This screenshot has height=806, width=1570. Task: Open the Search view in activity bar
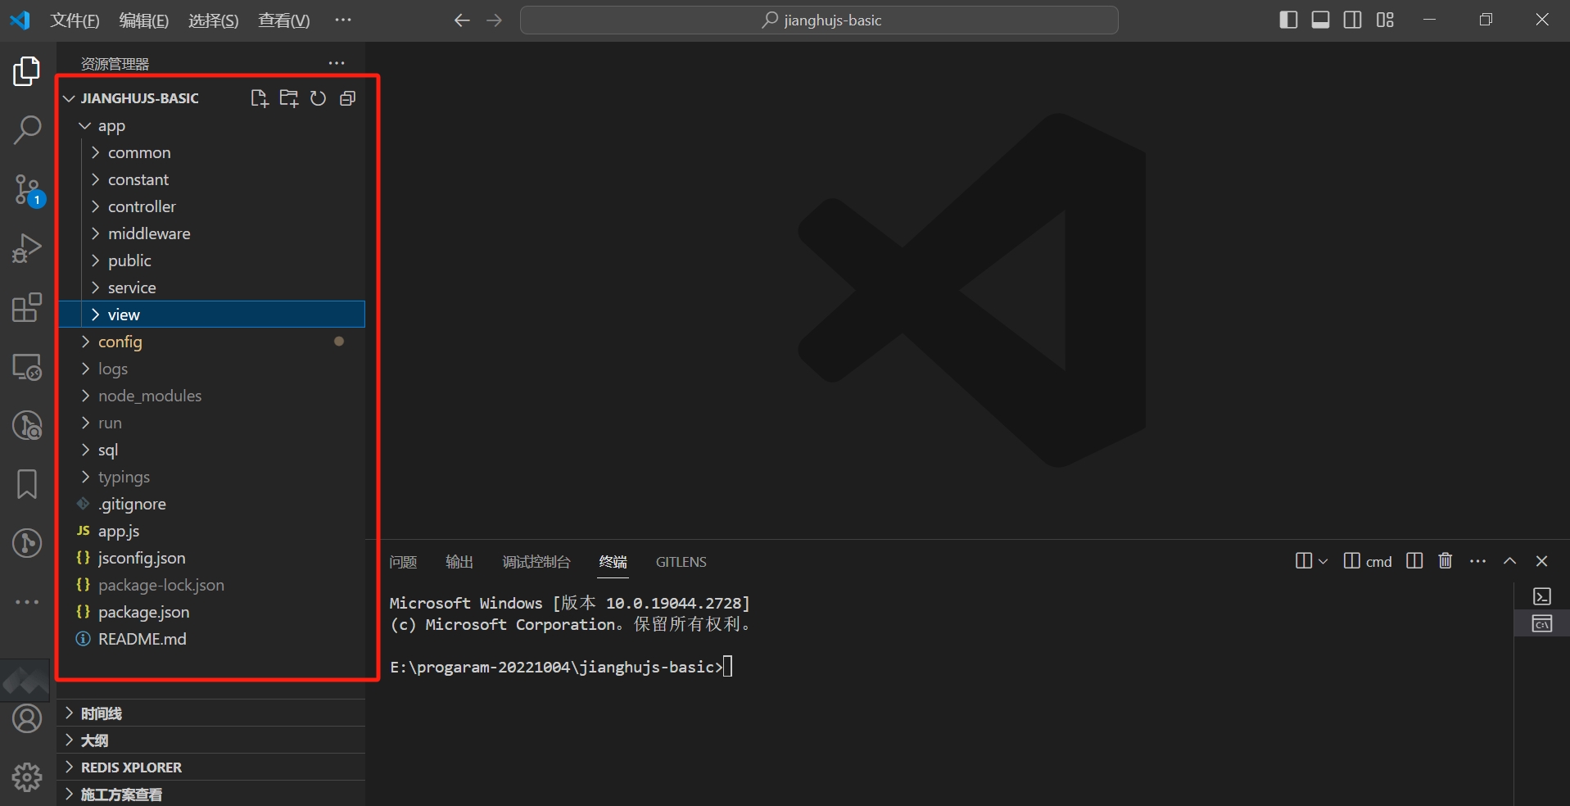point(27,129)
